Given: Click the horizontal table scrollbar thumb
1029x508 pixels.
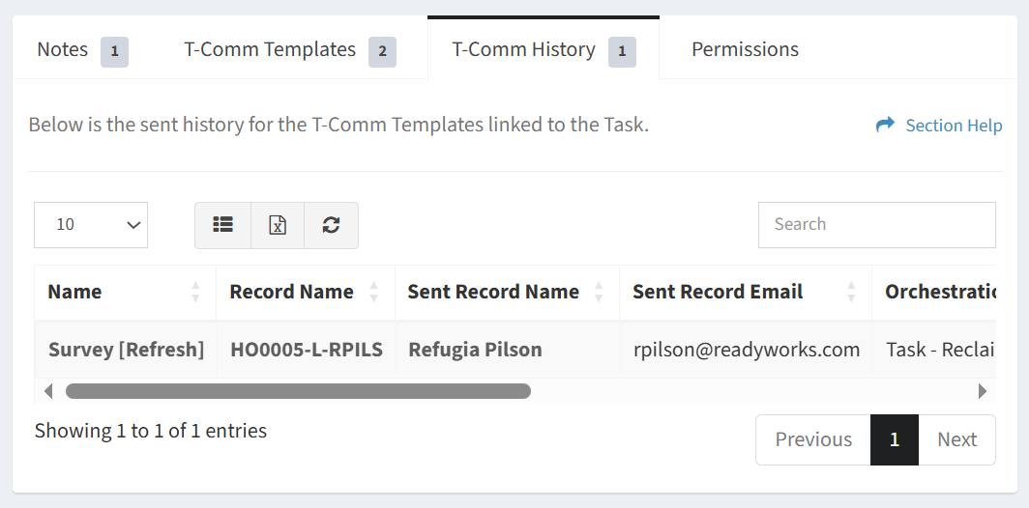Looking at the screenshot, I should [298, 391].
